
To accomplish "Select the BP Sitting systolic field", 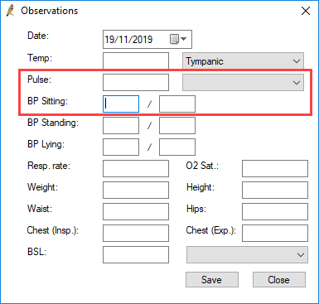I will (121, 104).
